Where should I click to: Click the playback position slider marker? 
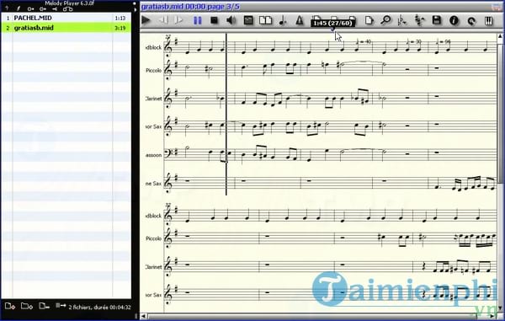click(333, 29)
